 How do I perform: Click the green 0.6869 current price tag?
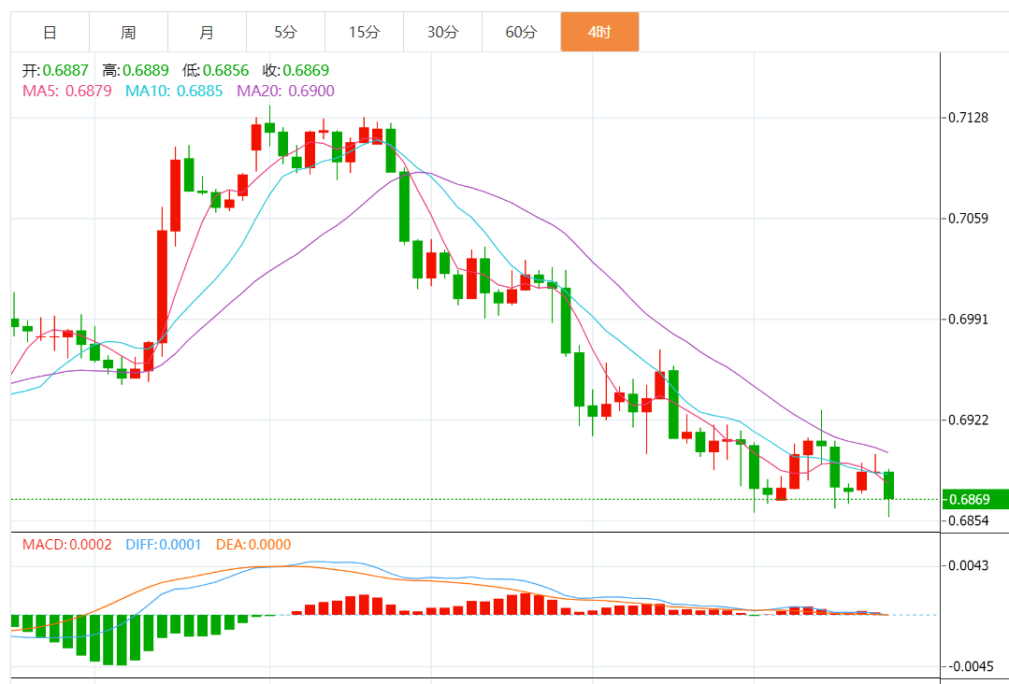point(973,499)
